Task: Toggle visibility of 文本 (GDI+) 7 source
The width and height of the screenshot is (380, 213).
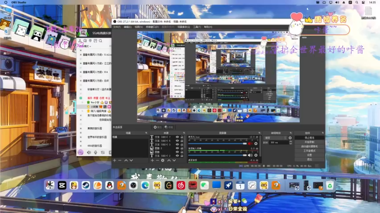Action: tap(177, 137)
